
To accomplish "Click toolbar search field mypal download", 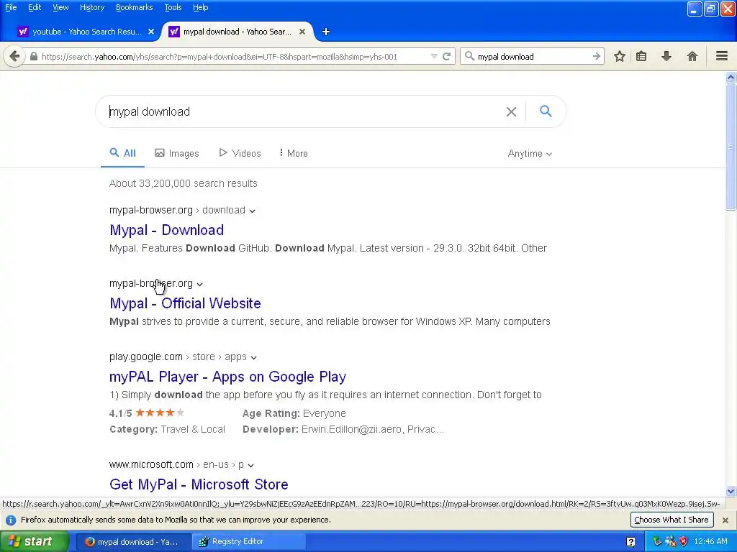I will point(531,57).
